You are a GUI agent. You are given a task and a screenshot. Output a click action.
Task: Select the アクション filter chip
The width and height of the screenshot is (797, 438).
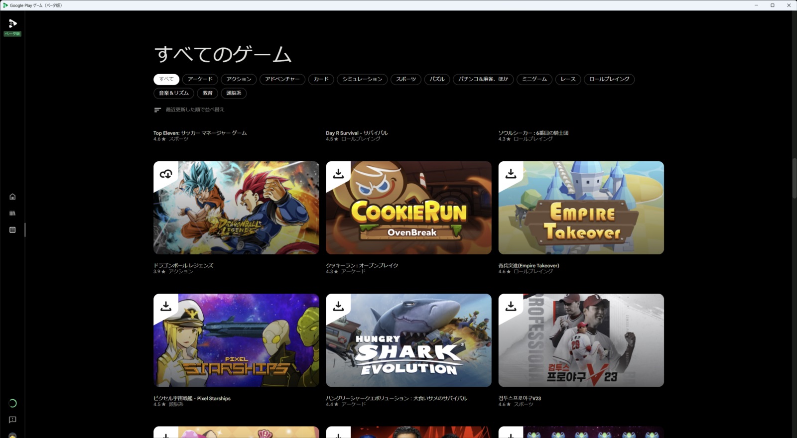[x=239, y=79]
